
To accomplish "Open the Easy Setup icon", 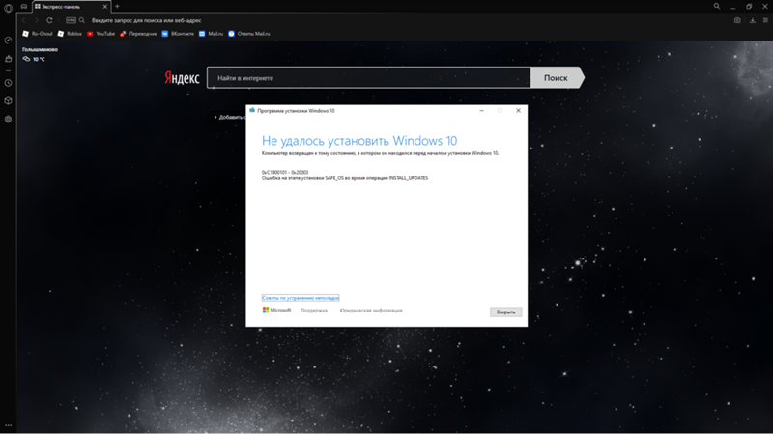I will click(x=765, y=20).
